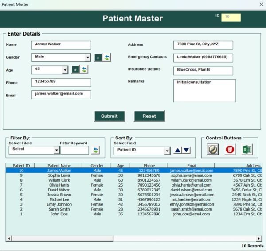Click the red trash delete button
Viewport: 266px width, 251px height.
click(230, 150)
